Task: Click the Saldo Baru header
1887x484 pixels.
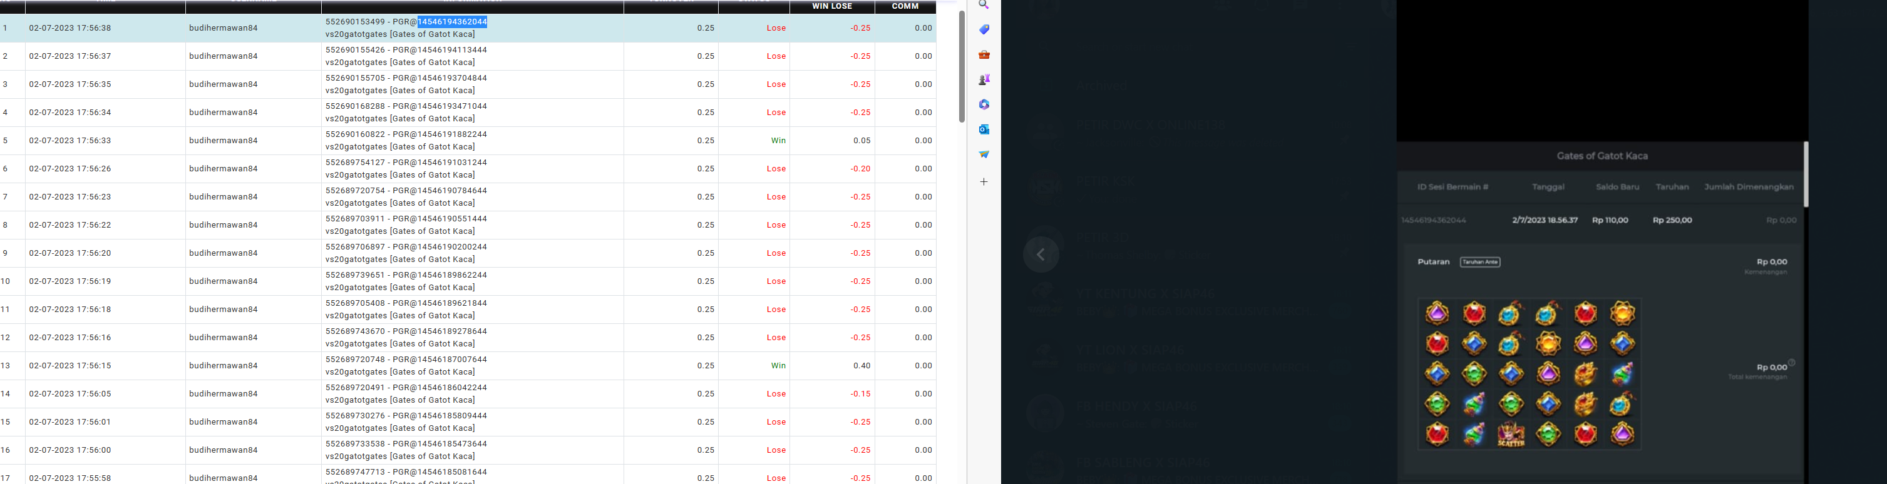Action: pyautogui.click(x=1617, y=187)
